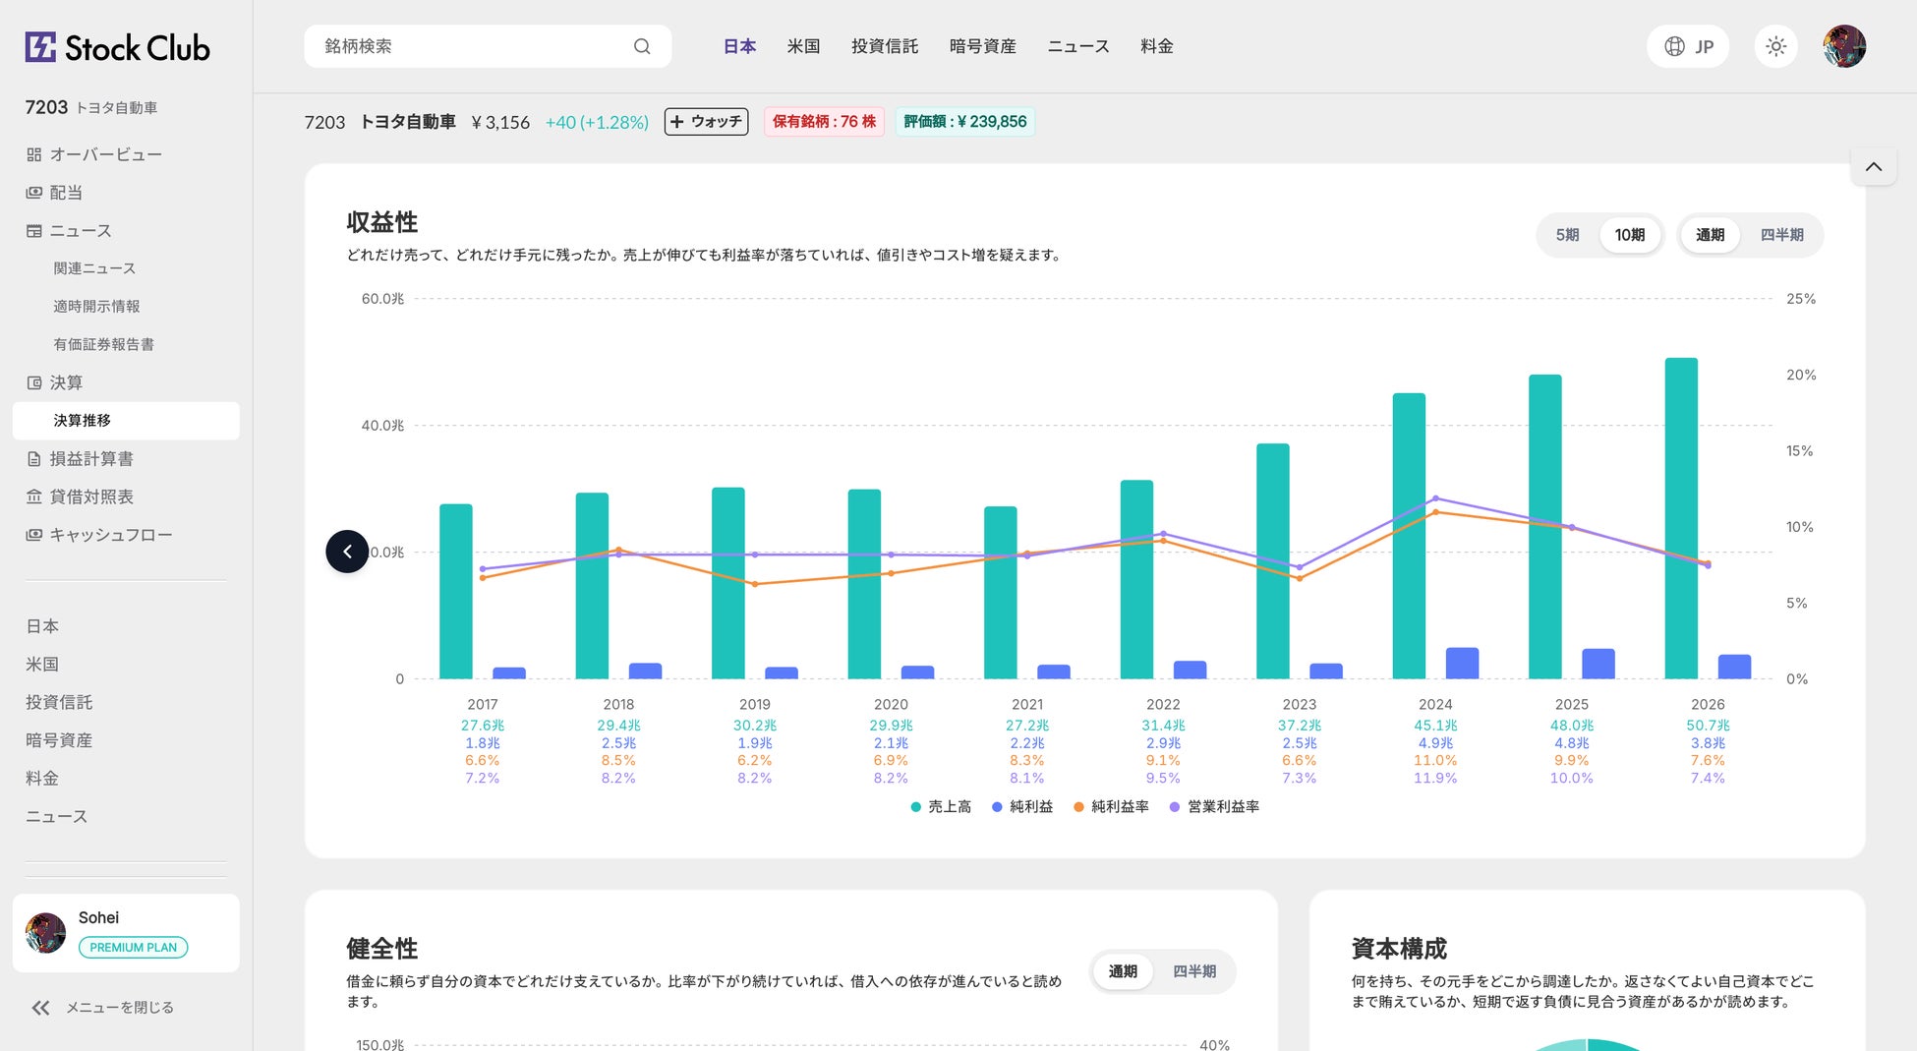The image size is (1917, 1051).
Task: Switch 収益性 chart to 四半期
Action: (x=1781, y=235)
